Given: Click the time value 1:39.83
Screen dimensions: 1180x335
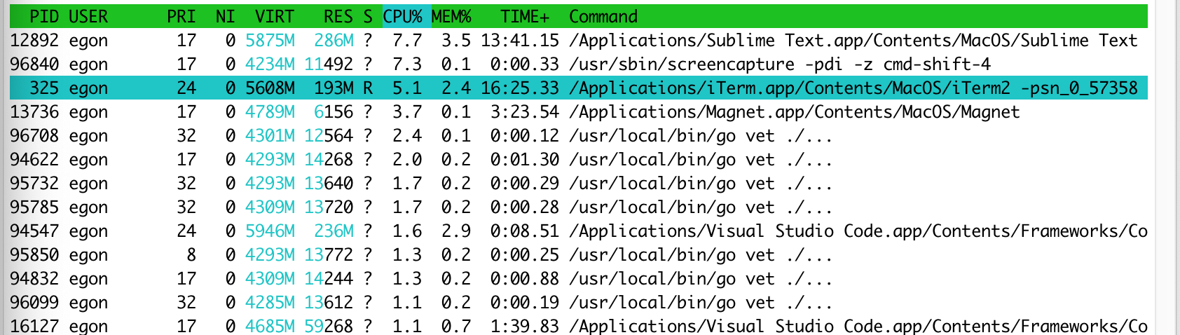Looking at the screenshot, I should (525, 326).
